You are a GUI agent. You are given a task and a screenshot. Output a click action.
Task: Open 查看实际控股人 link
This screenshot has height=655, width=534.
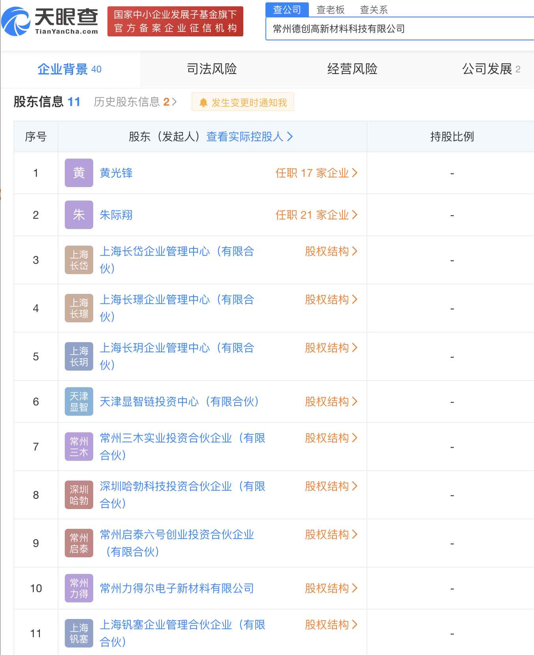click(x=250, y=137)
